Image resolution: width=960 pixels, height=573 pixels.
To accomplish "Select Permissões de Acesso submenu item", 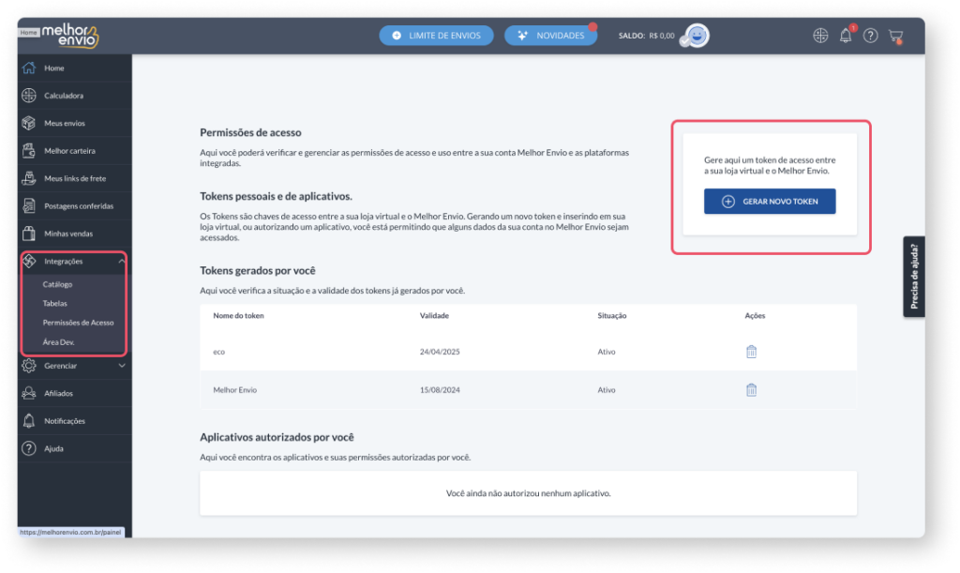I will [x=78, y=323].
